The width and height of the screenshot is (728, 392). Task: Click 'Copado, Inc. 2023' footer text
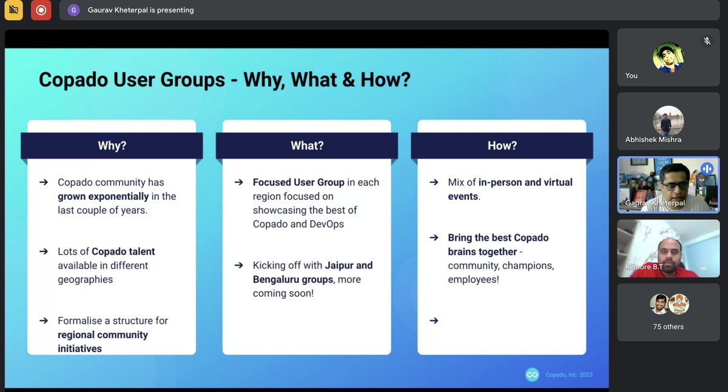pos(568,375)
